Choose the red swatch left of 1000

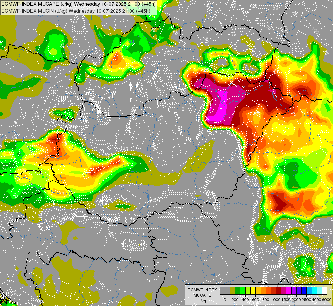(273, 291)
